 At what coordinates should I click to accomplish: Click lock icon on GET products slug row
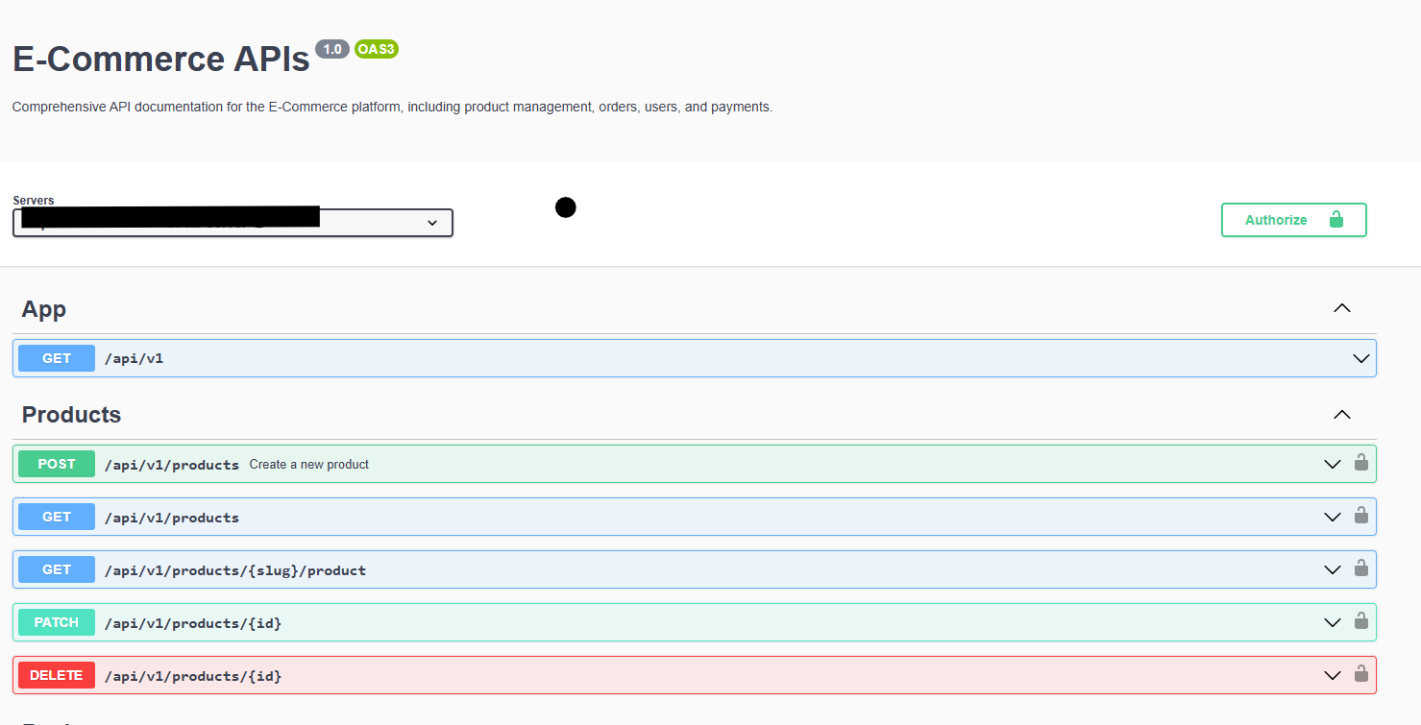click(1360, 568)
